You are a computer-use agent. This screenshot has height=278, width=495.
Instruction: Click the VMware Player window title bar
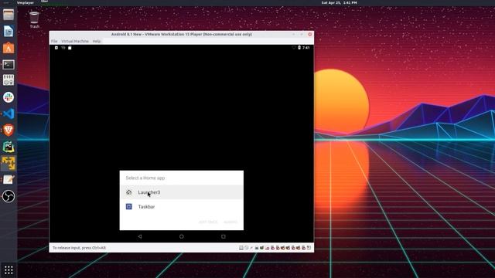click(182, 34)
